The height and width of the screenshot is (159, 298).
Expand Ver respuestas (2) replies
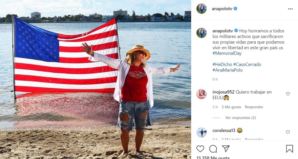pyautogui.click(x=240, y=118)
